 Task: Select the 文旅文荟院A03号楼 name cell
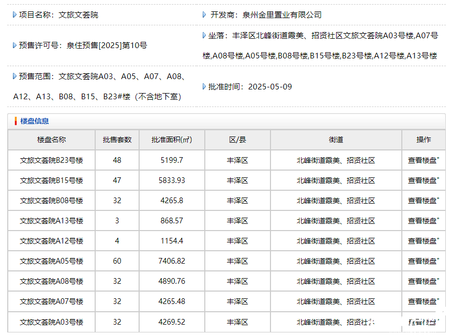52,322
